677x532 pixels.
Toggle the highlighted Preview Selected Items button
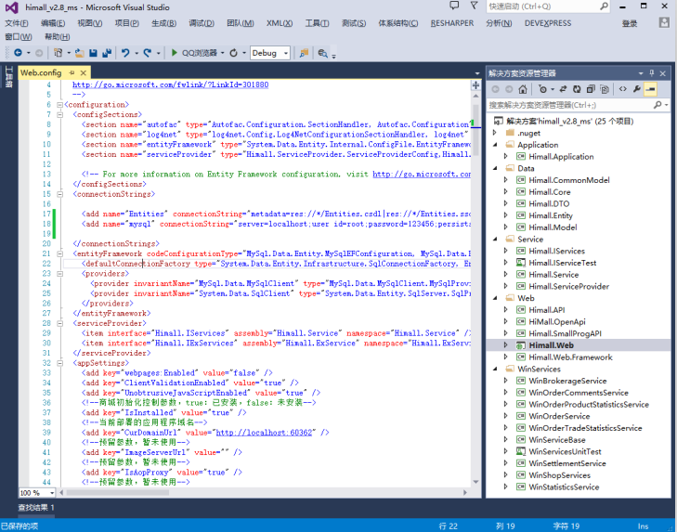pyautogui.click(x=651, y=89)
